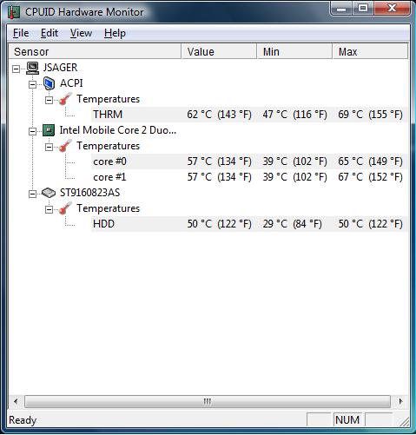Click the horizontal scrollbar right arrow
Image resolution: width=416 pixels, height=435 pixels.
pos(400,401)
